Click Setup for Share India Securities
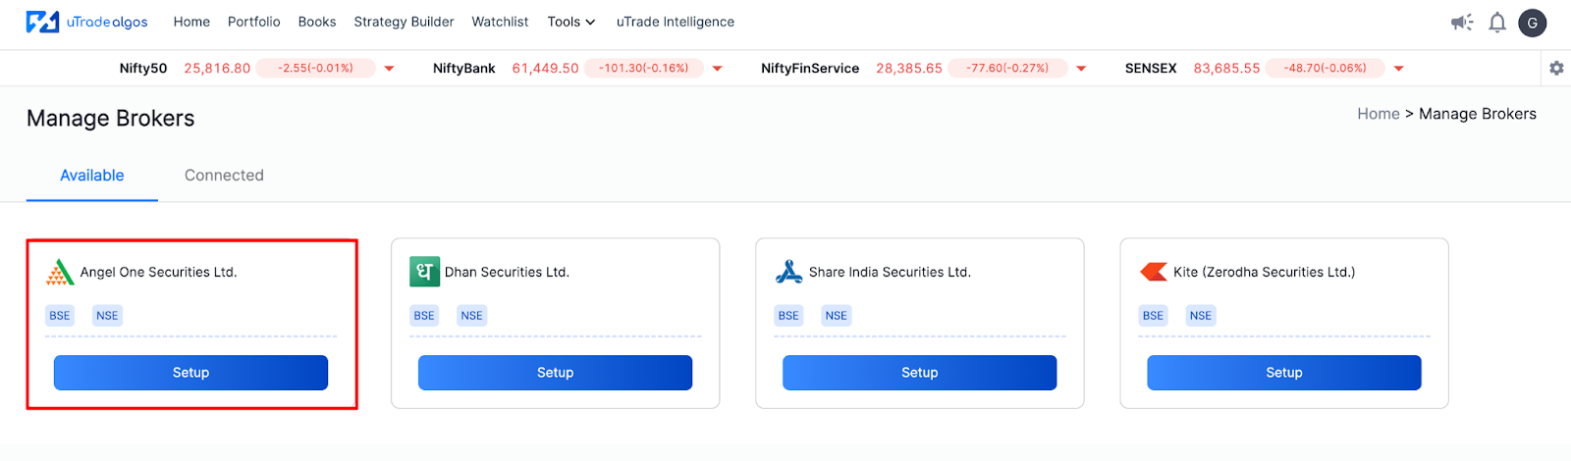This screenshot has width=1571, height=461. coord(919,373)
